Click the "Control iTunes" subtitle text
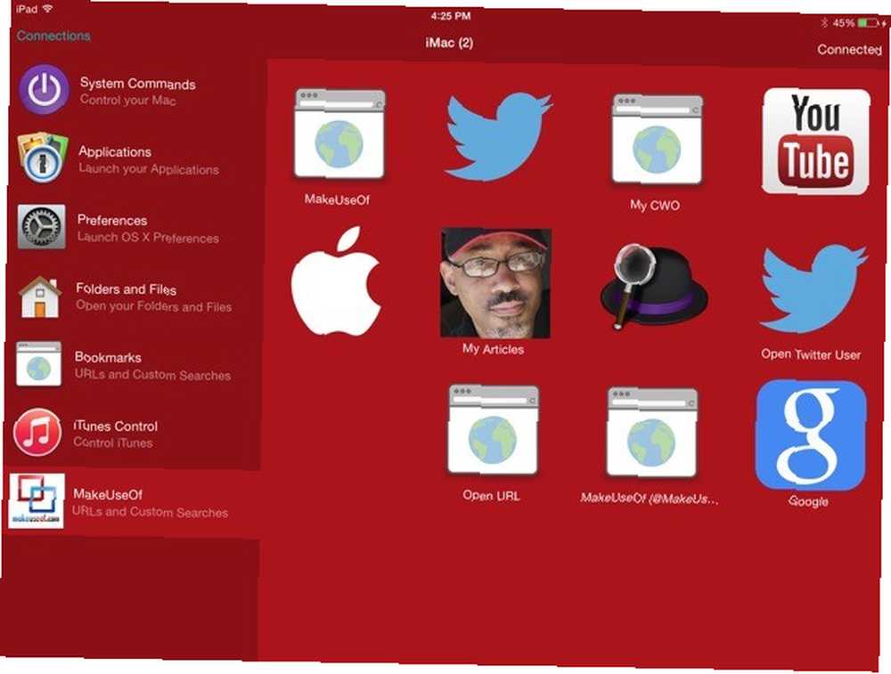This screenshot has width=891, height=674. (x=113, y=443)
